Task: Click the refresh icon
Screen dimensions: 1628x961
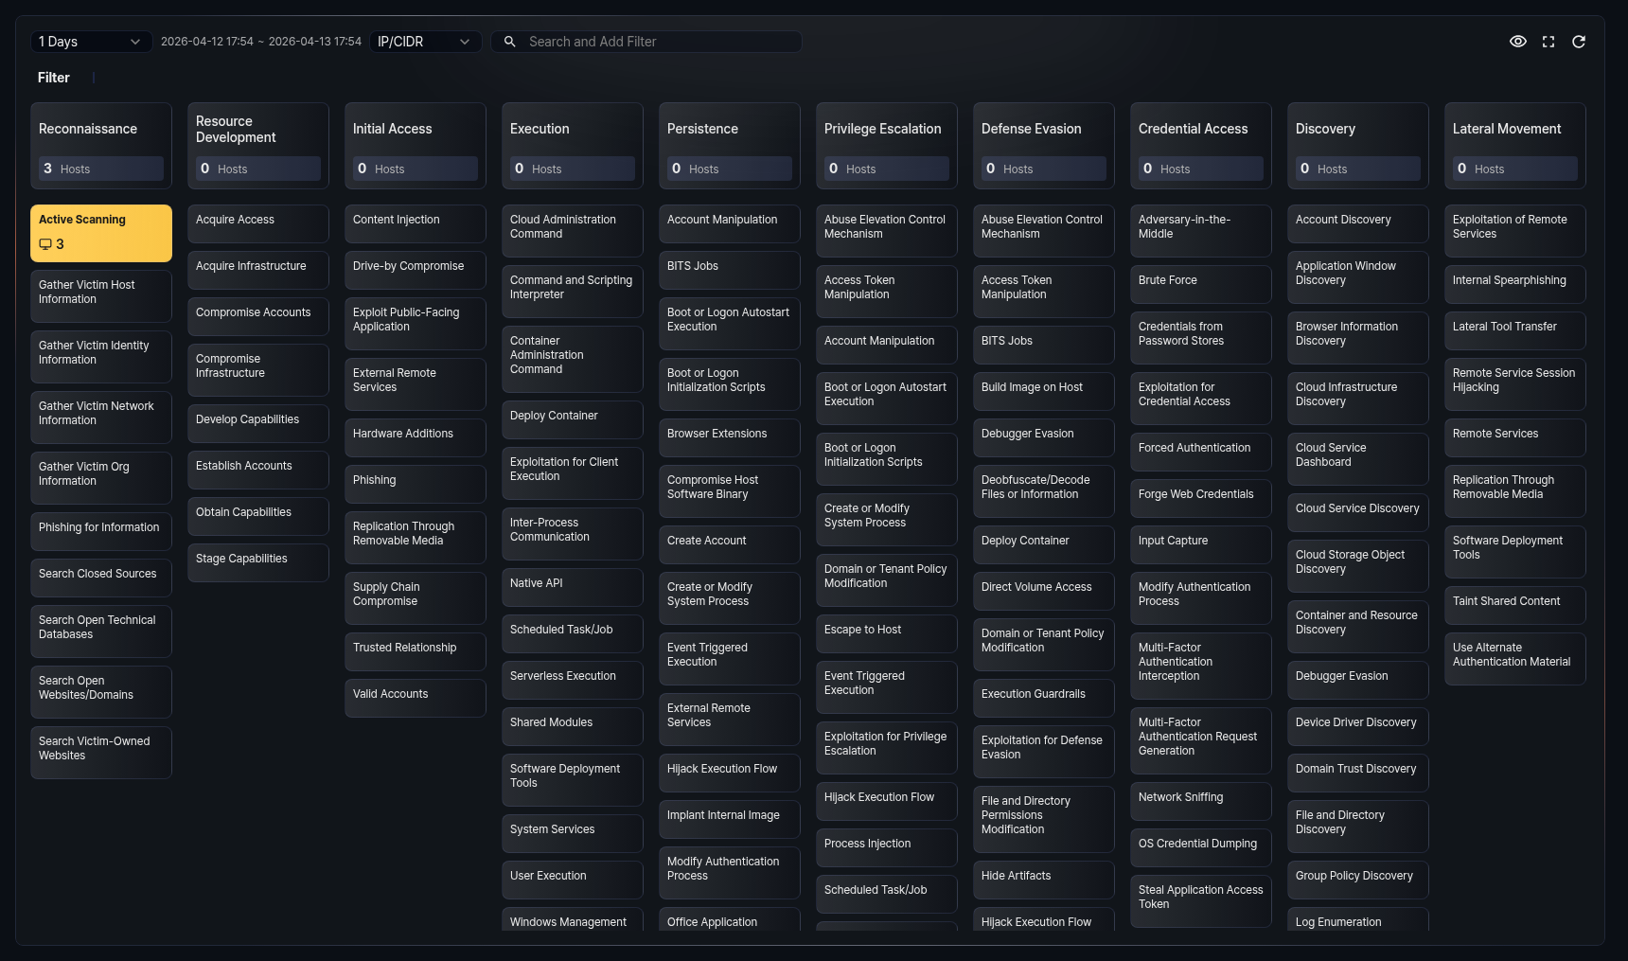Action: [1579, 42]
